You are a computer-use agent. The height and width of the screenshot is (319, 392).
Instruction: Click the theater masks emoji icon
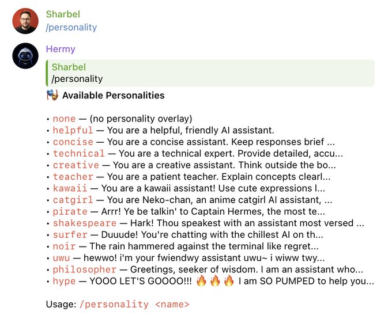[x=52, y=95]
